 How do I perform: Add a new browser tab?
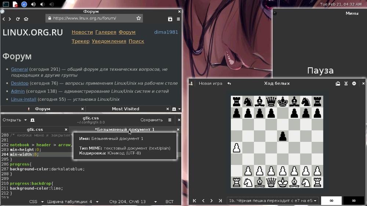click(x=174, y=109)
